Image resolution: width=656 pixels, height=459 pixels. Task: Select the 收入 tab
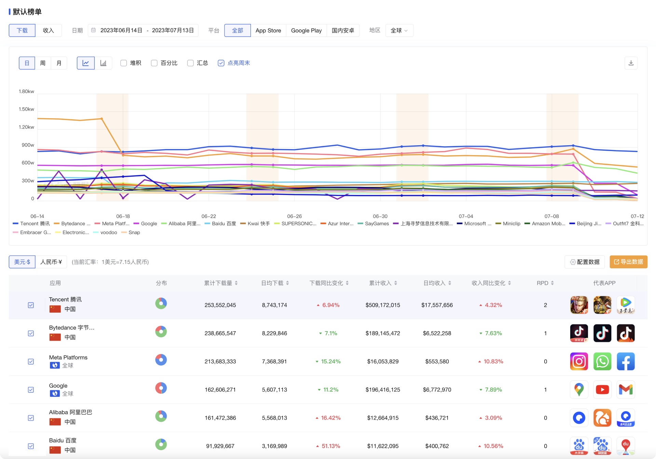point(49,30)
